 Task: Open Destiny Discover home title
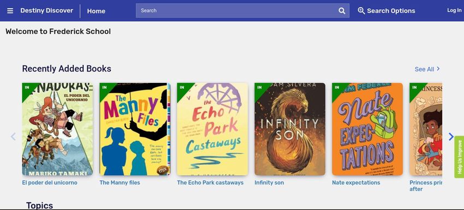pyautogui.click(x=47, y=11)
